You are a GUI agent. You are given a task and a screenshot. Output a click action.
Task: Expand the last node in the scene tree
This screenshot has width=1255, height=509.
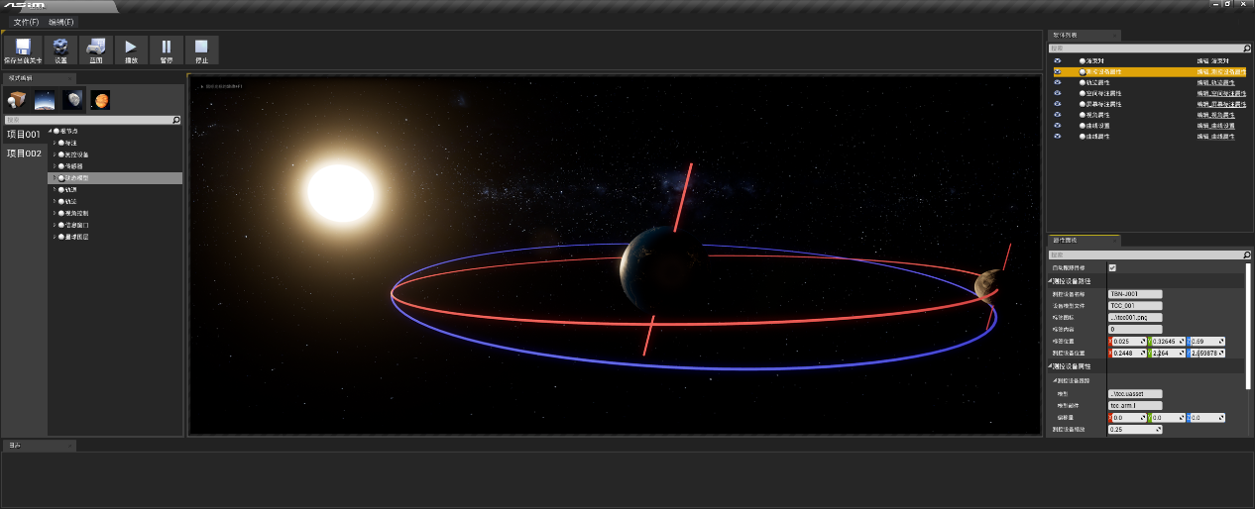coord(55,238)
